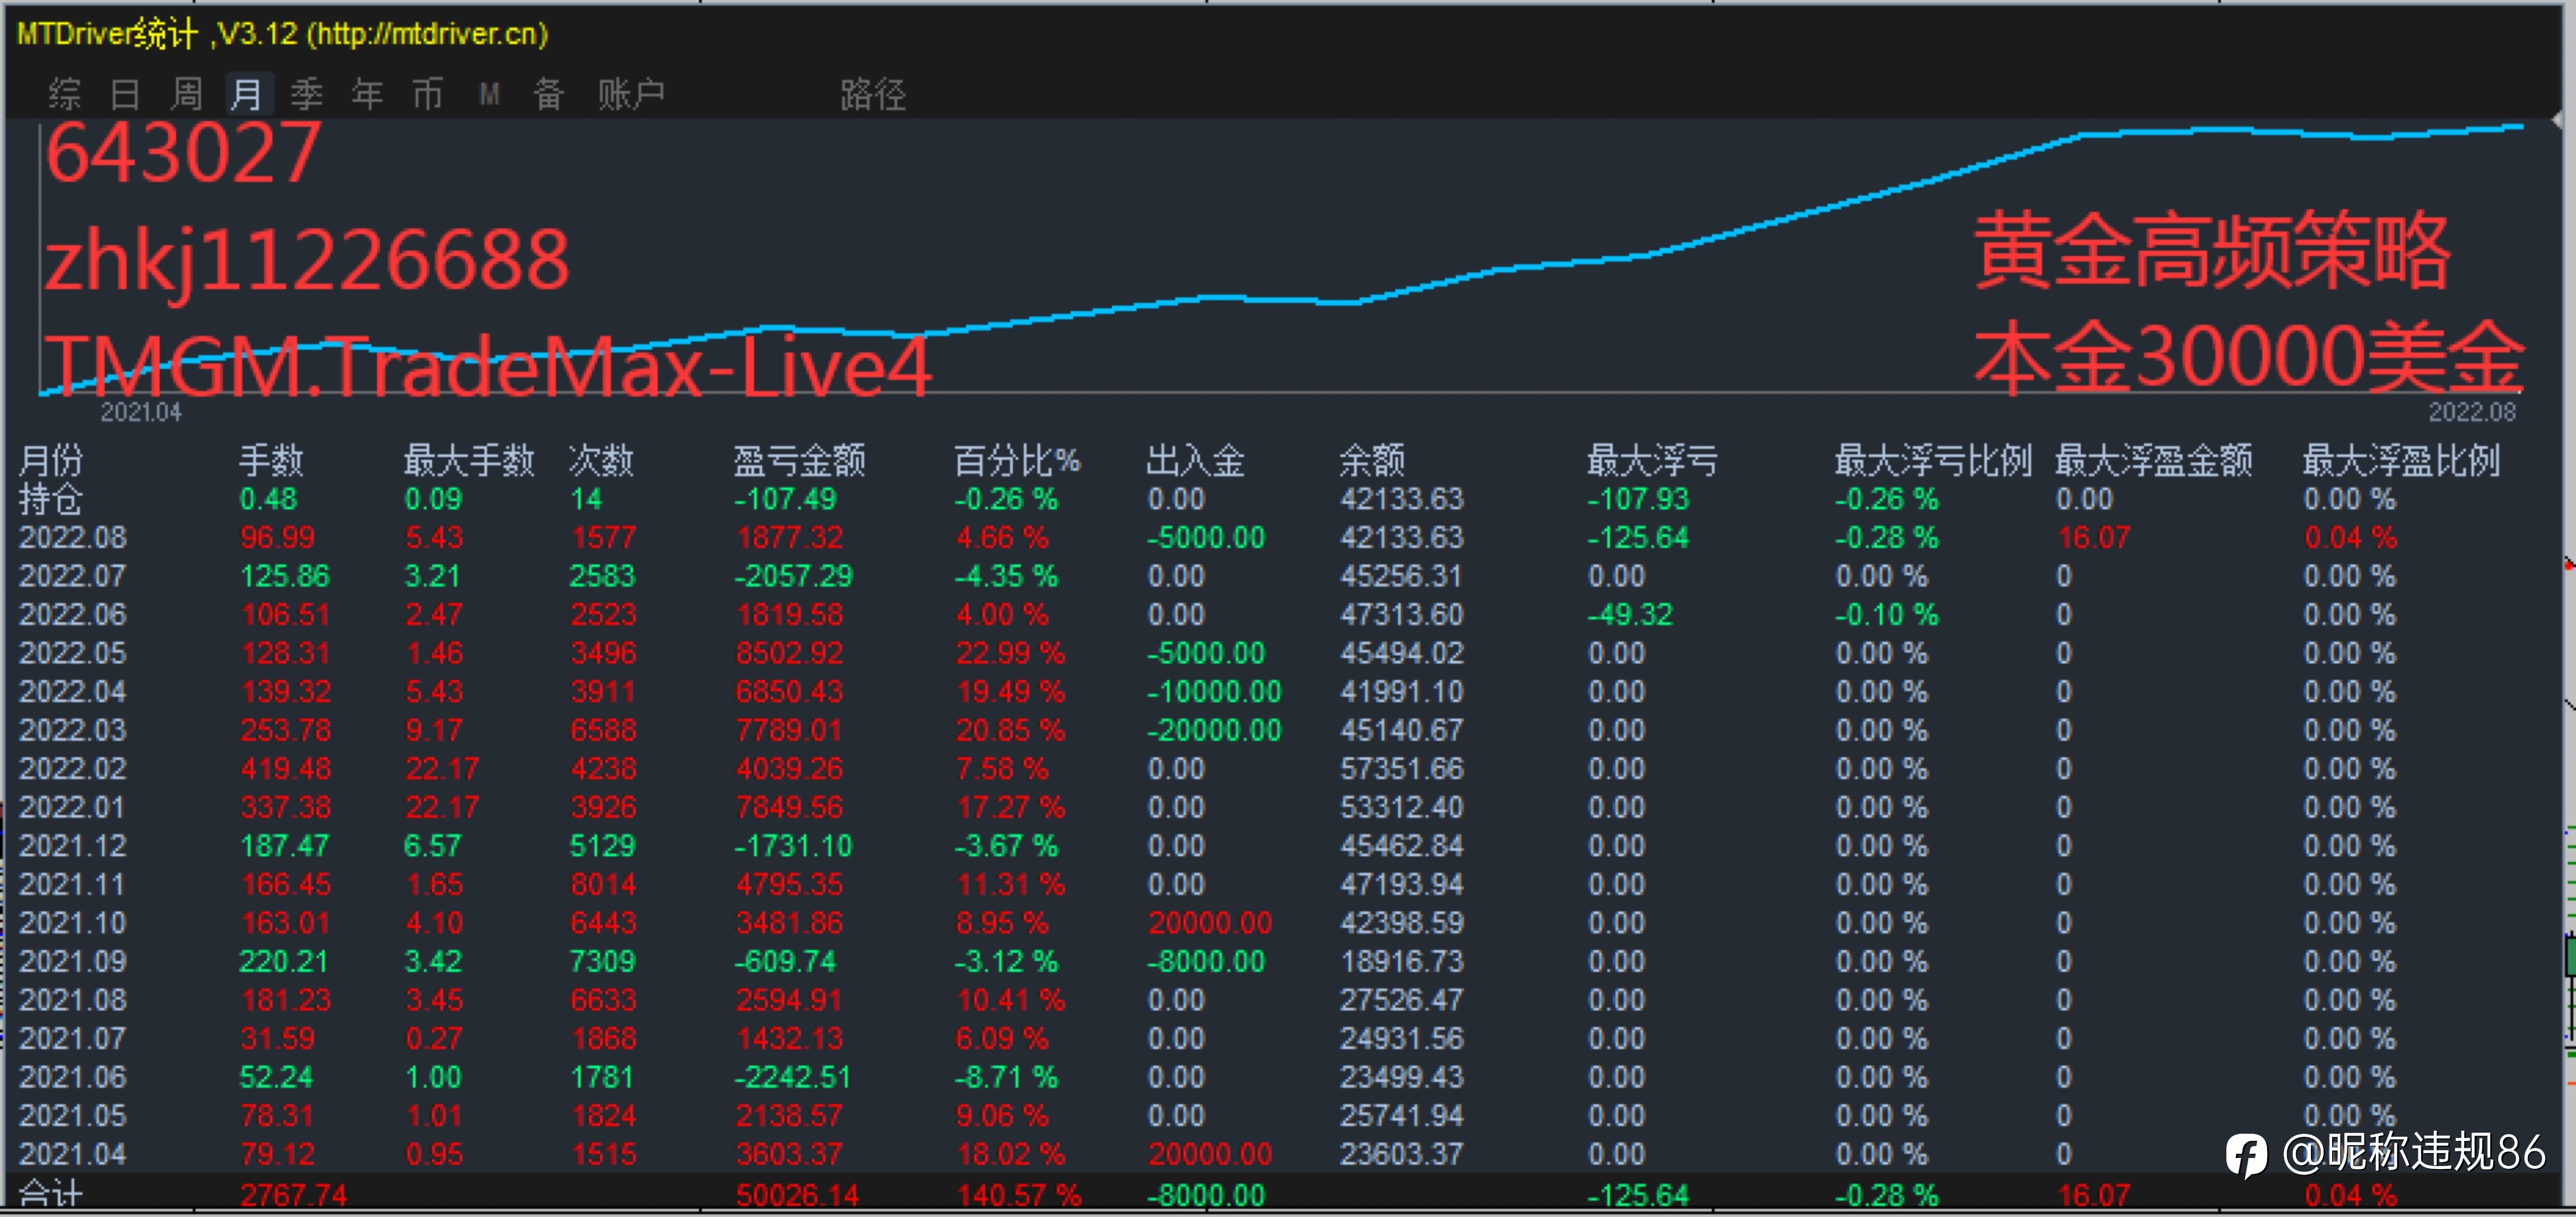This screenshot has height=1217, width=2576.
Task: Click the blue equity curve line
Action: point(1280,298)
